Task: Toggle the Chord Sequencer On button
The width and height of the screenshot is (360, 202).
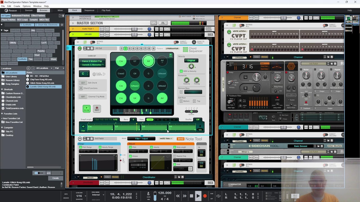Action: (80, 49)
